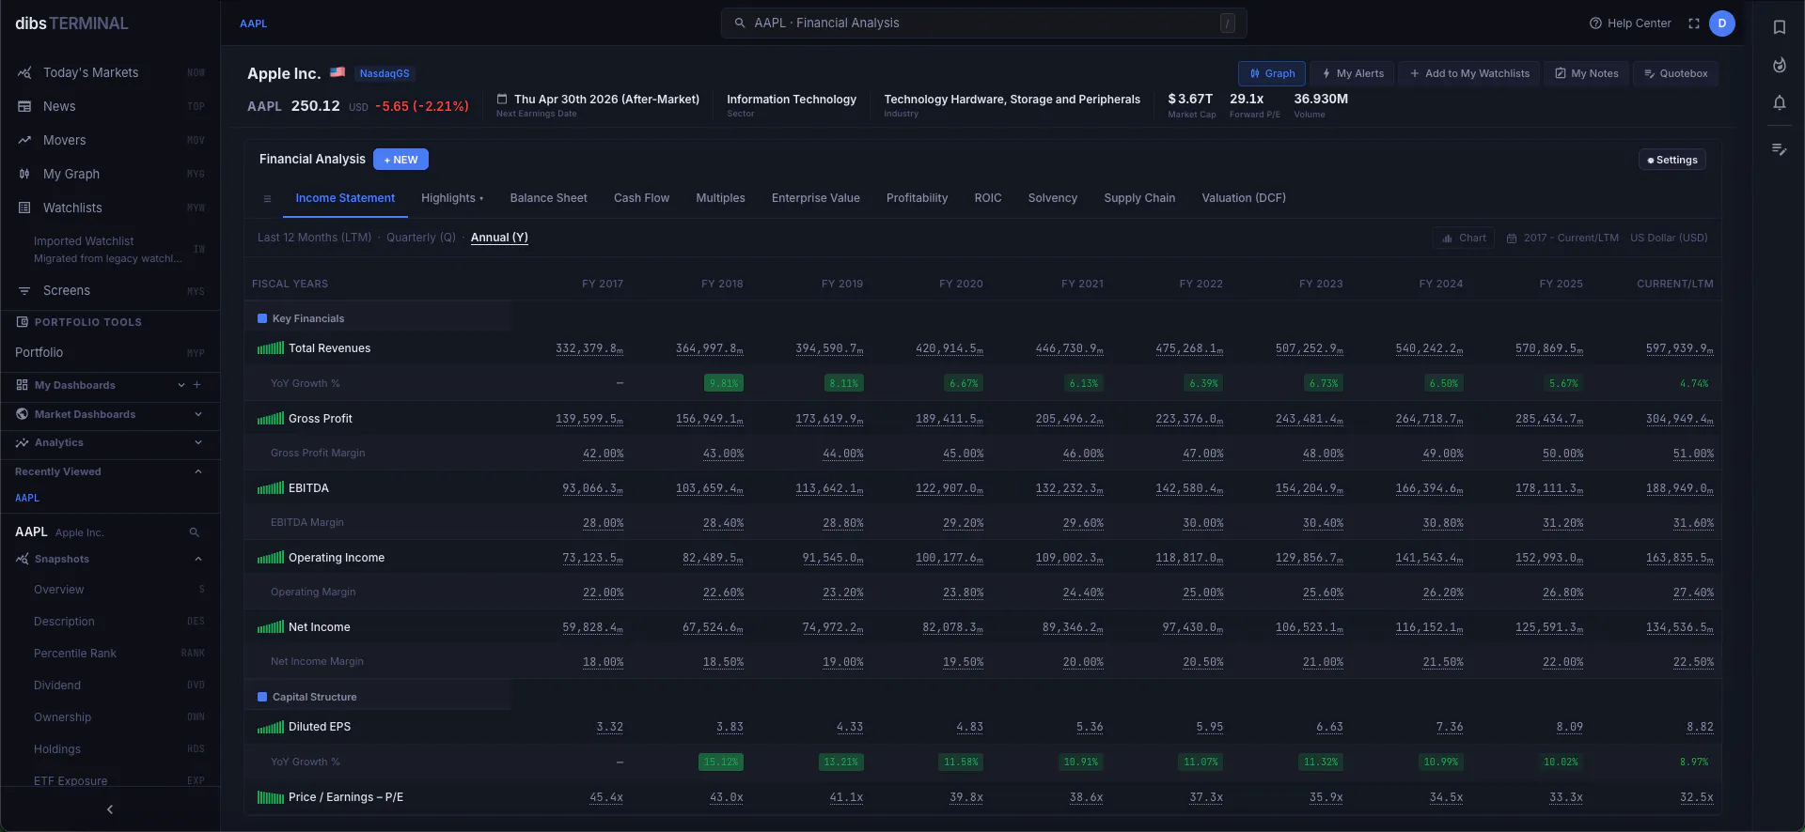1805x832 pixels.
Task: Expand the Analytics section
Action: 198,442
